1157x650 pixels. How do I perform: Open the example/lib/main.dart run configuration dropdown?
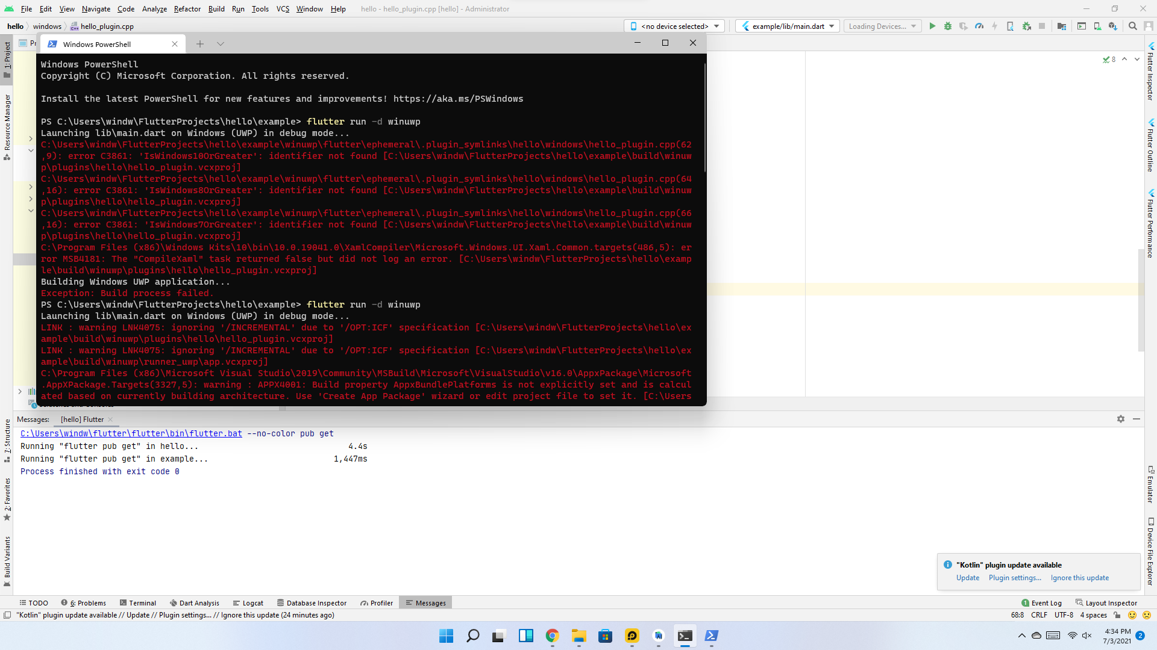coord(788,26)
